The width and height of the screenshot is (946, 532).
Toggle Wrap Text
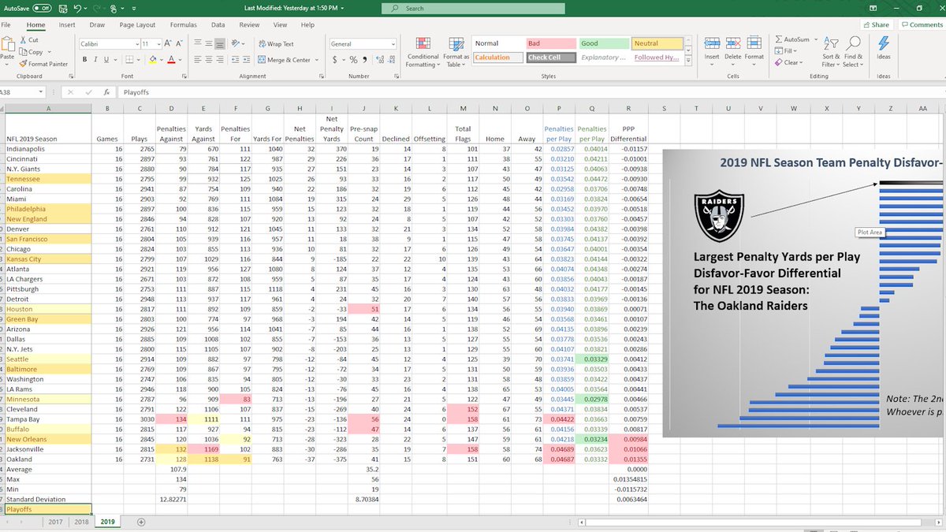[x=276, y=44]
